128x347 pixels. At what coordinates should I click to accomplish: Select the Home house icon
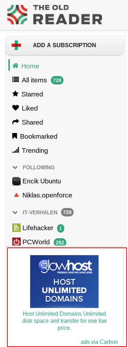15,66
